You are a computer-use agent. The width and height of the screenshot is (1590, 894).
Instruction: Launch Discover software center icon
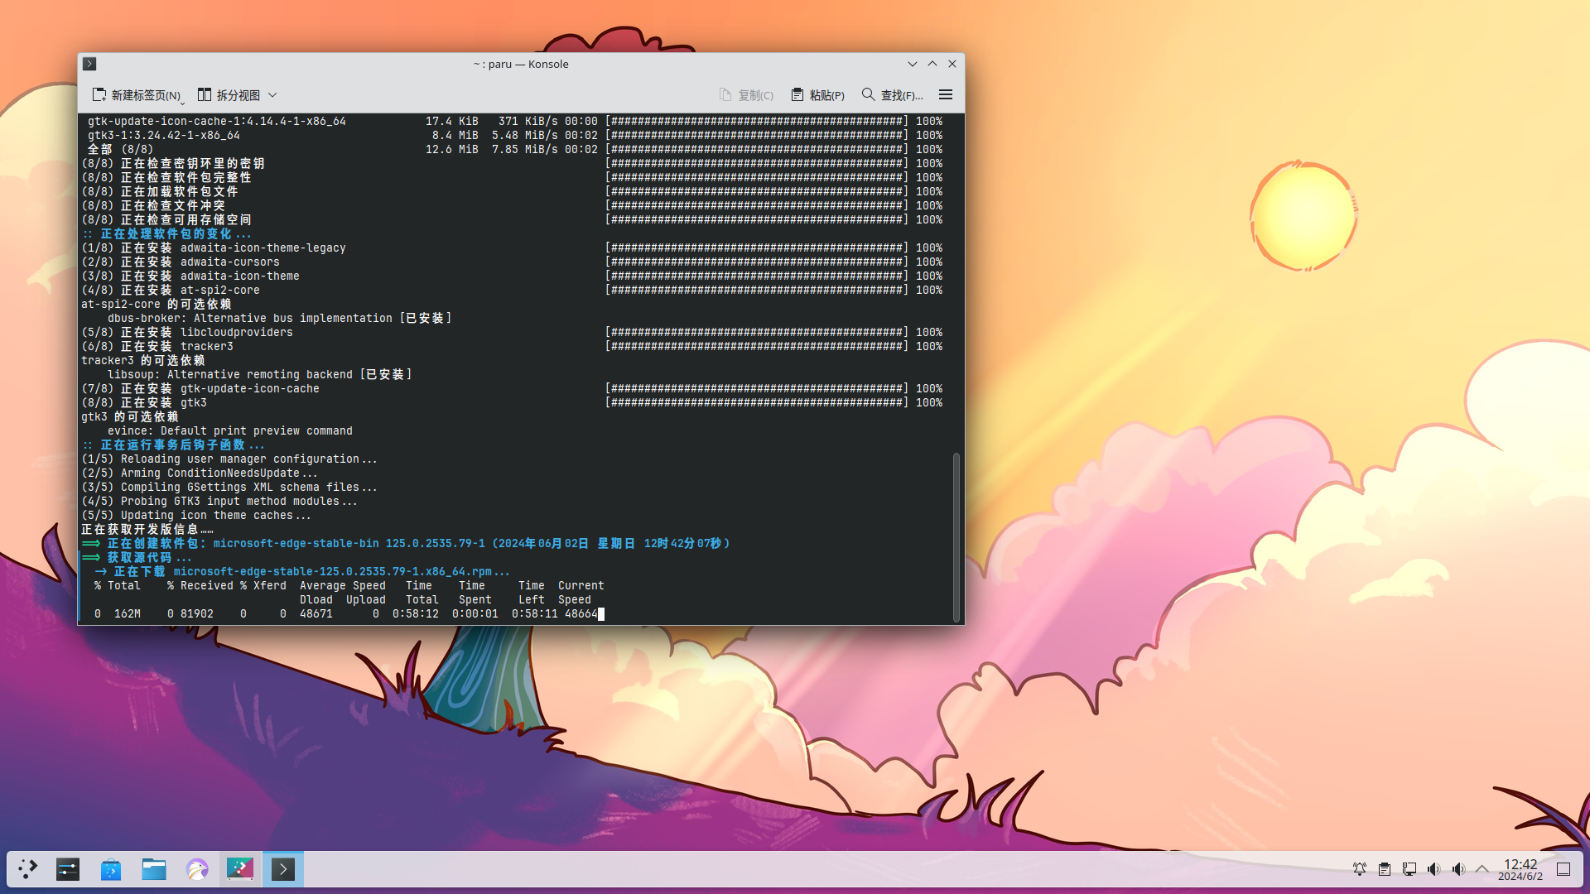point(111,869)
